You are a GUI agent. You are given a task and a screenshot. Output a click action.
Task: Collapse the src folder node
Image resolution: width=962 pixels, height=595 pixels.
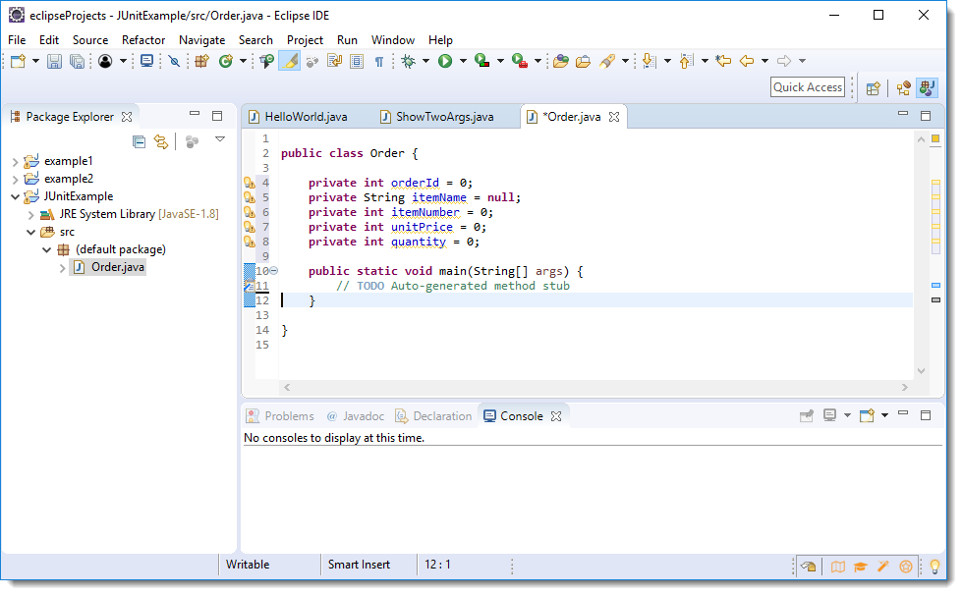[x=30, y=233]
